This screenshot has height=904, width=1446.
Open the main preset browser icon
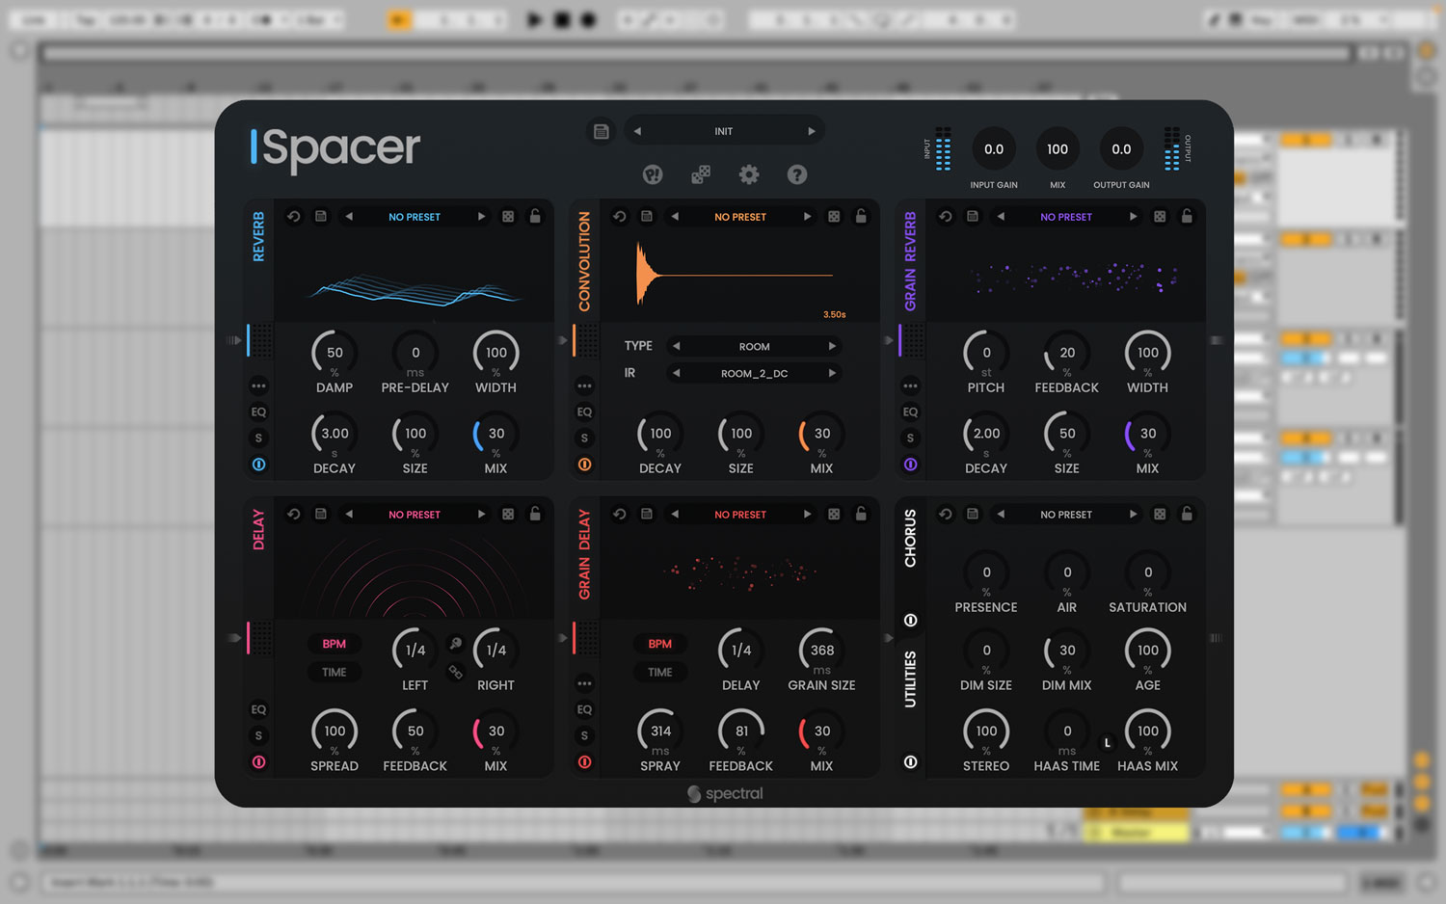pyautogui.click(x=602, y=131)
